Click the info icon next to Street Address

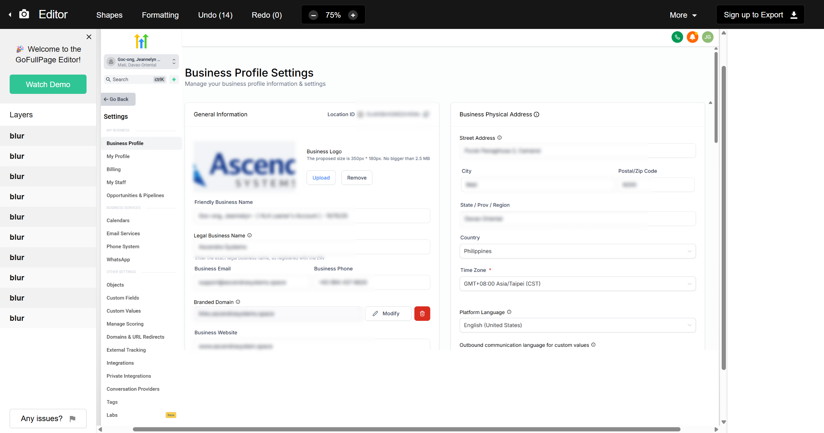tap(499, 138)
